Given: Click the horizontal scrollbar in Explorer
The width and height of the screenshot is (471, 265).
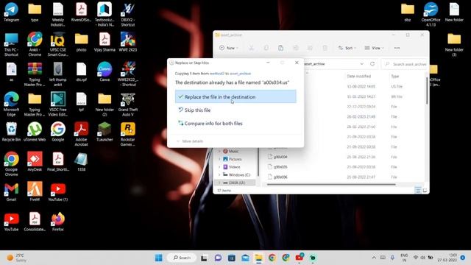Looking at the screenshot, I should click(331, 185).
